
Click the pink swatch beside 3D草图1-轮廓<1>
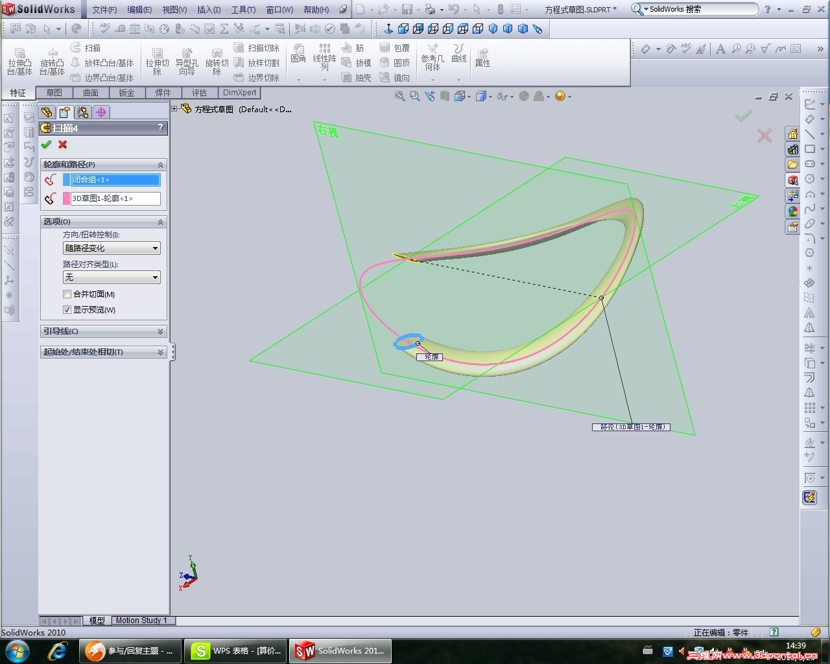click(x=66, y=198)
